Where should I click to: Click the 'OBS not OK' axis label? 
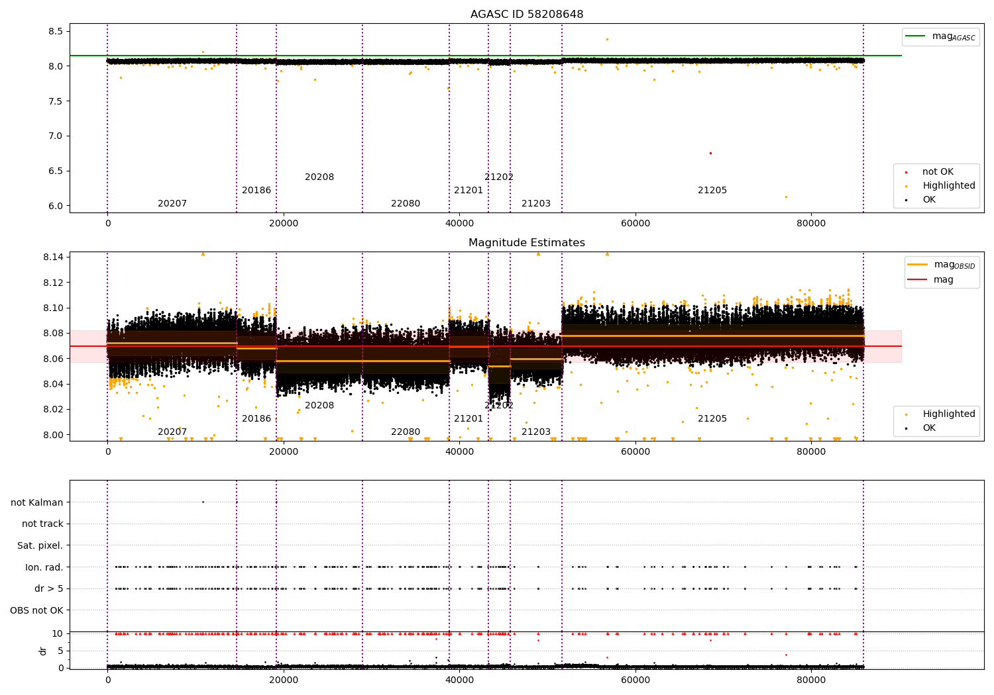(36, 610)
